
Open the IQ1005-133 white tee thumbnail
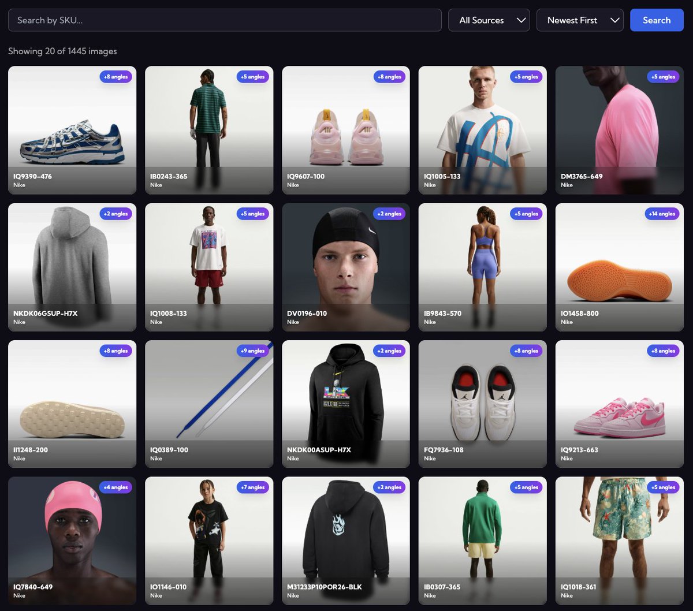pyautogui.click(x=483, y=130)
